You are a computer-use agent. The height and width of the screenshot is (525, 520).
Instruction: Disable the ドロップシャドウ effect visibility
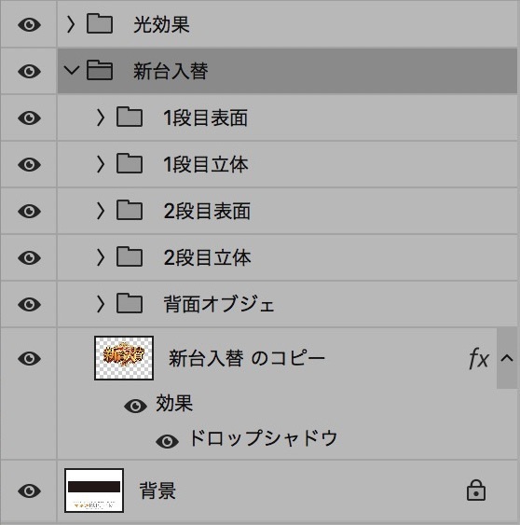click(167, 441)
